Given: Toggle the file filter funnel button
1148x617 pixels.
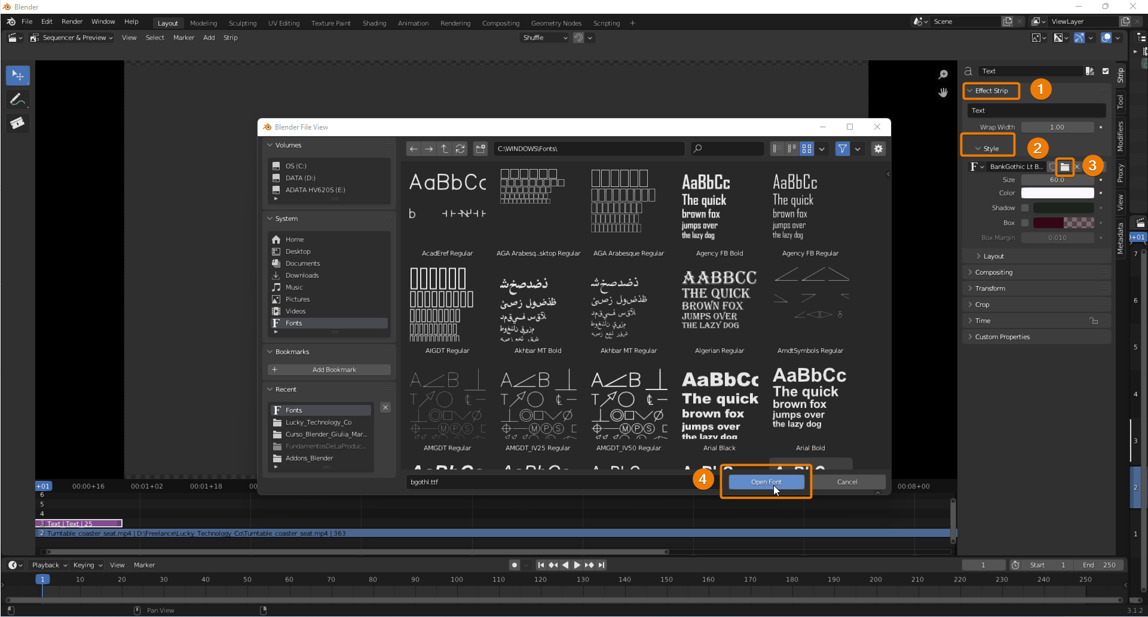Looking at the screenshot, I should click(x=842, y=149).
